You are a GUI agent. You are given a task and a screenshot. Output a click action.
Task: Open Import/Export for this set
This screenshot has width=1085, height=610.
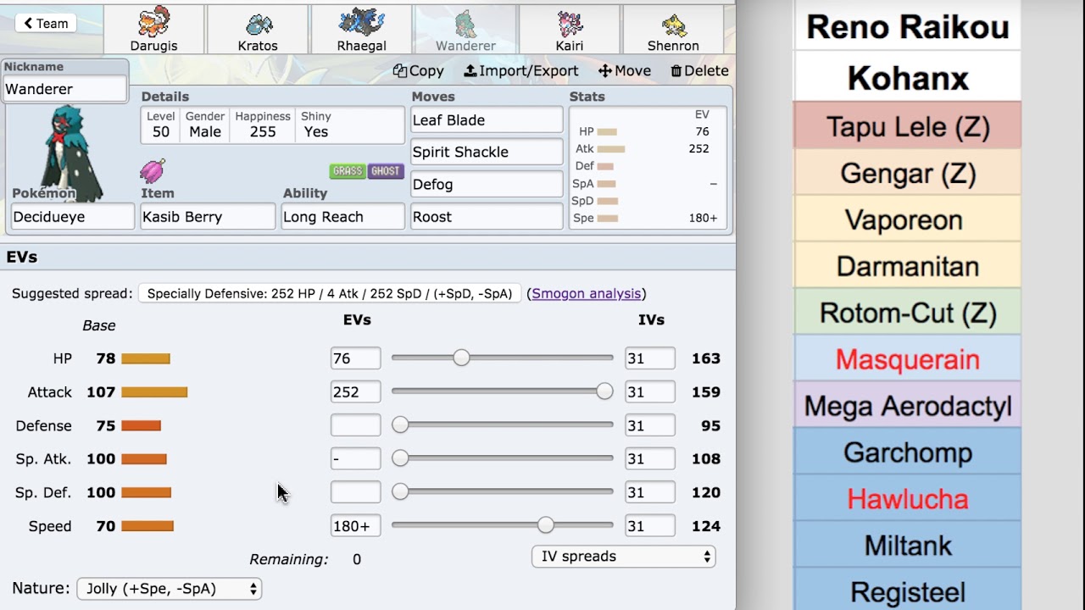521,71
